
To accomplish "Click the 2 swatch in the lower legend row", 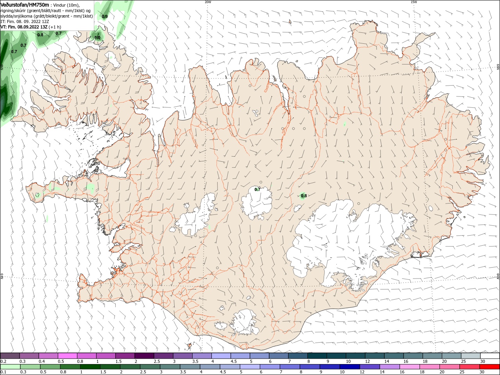I will 130,367.
